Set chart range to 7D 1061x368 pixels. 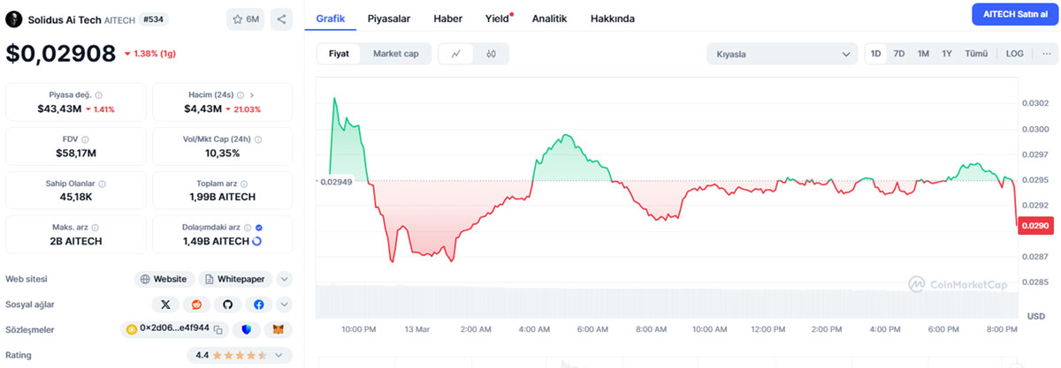899,54
